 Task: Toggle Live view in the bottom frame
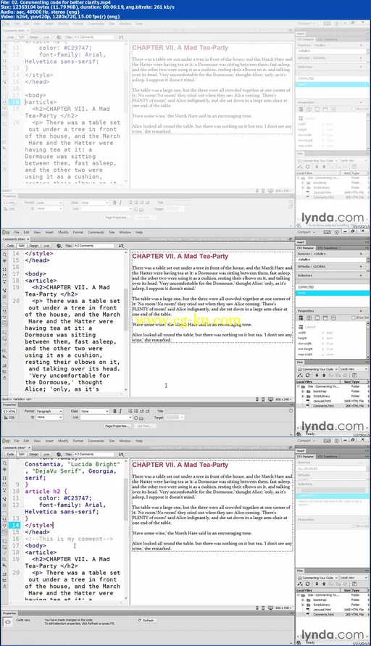(46, 454)
